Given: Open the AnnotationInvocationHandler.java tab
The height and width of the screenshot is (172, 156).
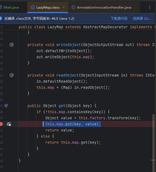Looking at the screenshot, I should [104, 7].
